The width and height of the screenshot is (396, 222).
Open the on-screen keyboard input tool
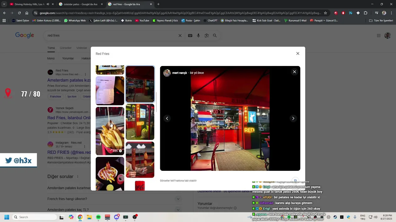coord(190,35)
